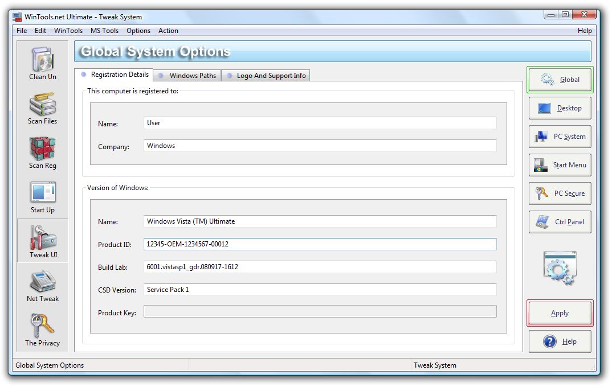The image size is (612, 387).
Task: Click the large gears settings picture
Action: (560, 268)
